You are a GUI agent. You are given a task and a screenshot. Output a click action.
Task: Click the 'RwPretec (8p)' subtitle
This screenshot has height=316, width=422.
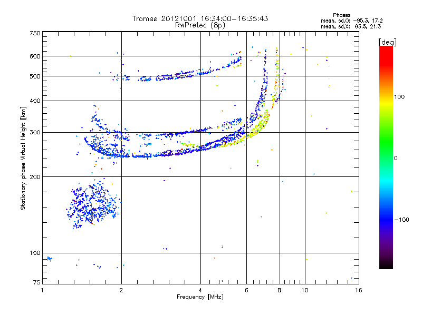click(200, 25)
